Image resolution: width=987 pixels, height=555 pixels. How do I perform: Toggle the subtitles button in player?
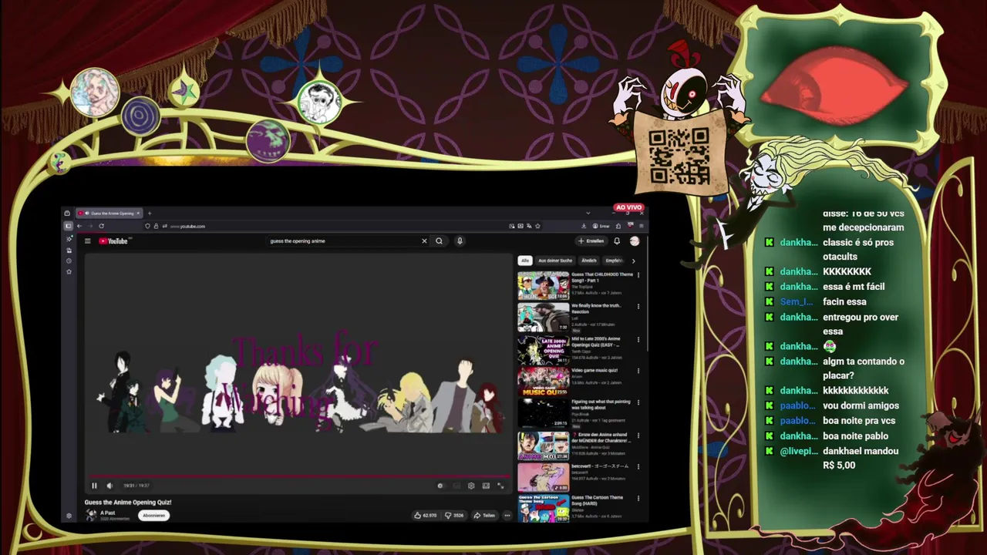pos(456,486)
